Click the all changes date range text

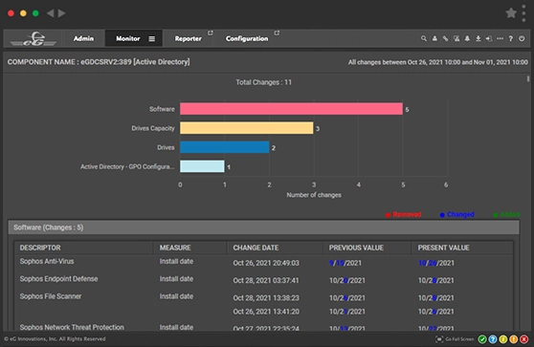pos(437,62)
